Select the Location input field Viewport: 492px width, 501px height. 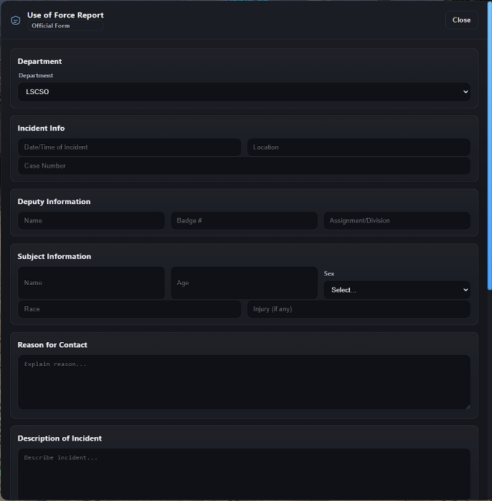coord(359,147)
